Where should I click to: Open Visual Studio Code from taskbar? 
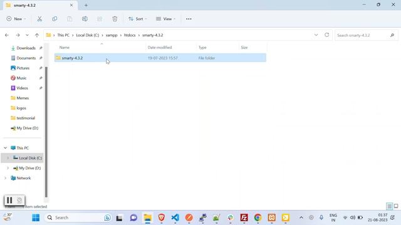pos(175,217)
